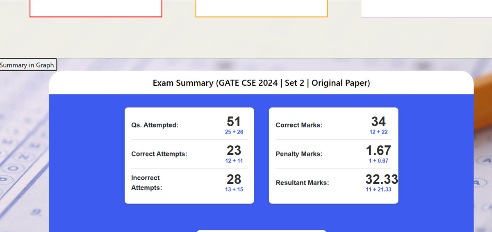Click the 12 + 22 correct marks breakdown

378,132
